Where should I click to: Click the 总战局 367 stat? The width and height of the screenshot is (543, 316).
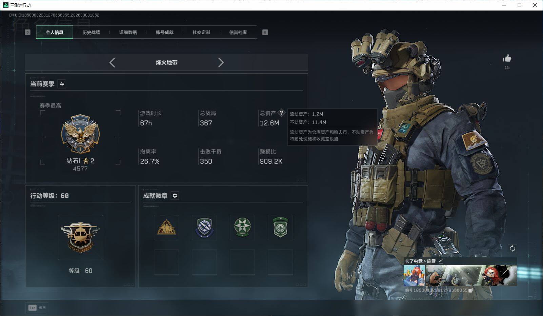point(208,118)
